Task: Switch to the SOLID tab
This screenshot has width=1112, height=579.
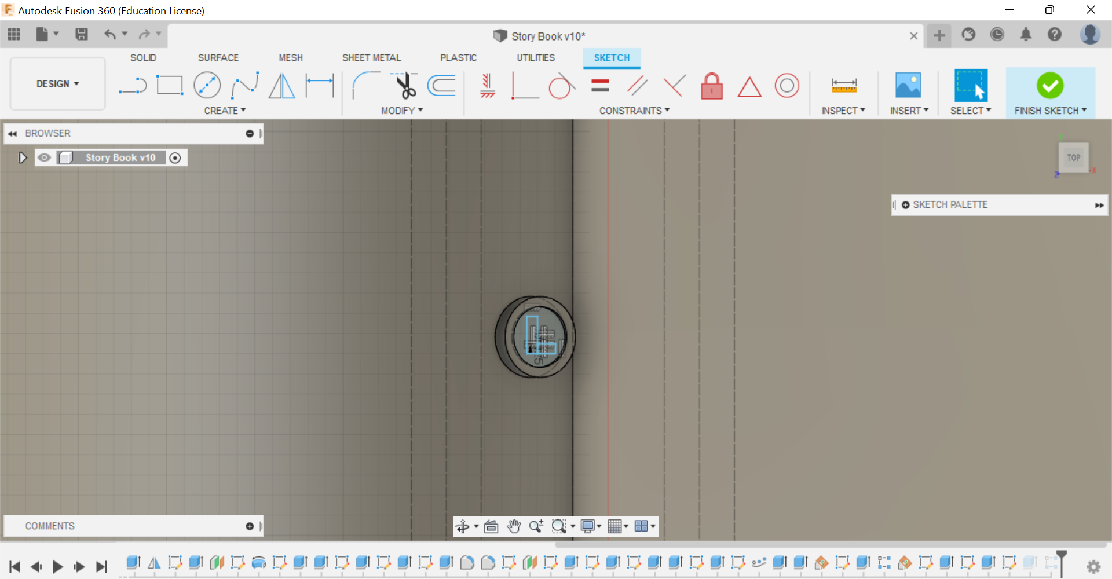Action: [143, 58]
